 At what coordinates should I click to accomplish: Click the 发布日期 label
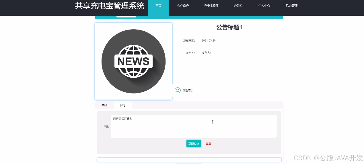(189, 40)
